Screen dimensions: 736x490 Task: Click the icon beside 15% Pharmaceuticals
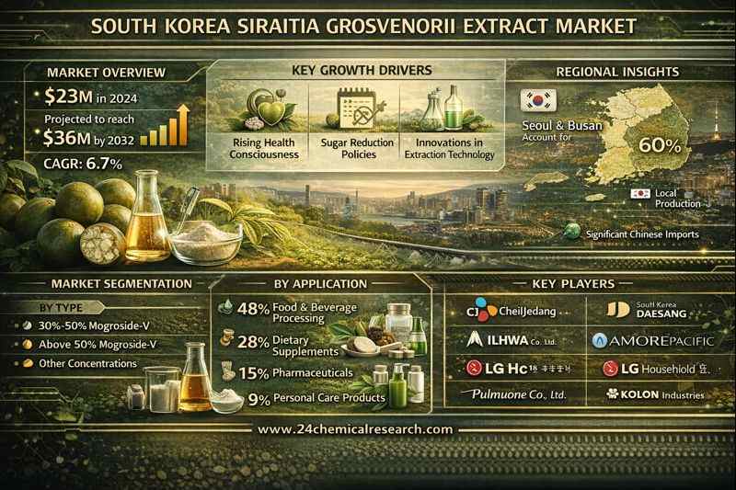click(x=228, y=370)
